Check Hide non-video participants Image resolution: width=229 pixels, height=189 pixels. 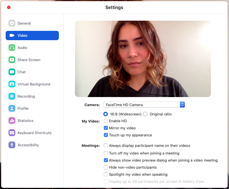click(x=106, y=167)
